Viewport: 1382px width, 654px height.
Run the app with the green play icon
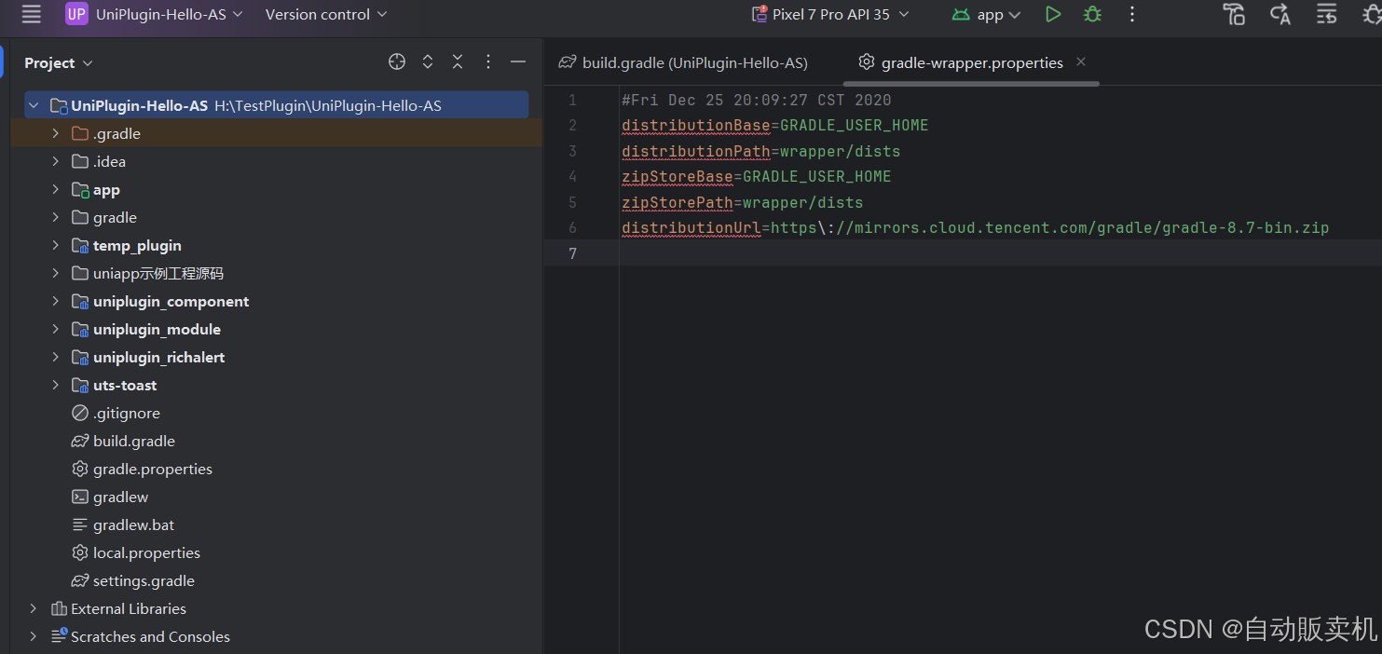(1053, 14)
